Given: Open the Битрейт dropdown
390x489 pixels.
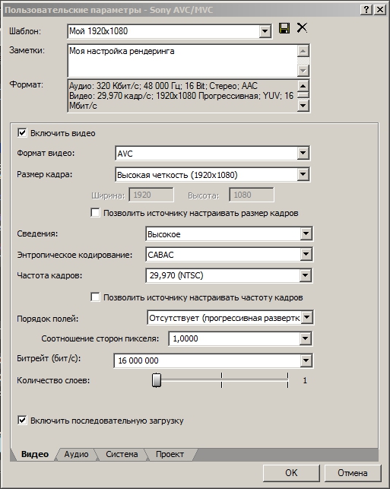Looking at the screenshot, I should pyautogui.click(x=306, y=360).
